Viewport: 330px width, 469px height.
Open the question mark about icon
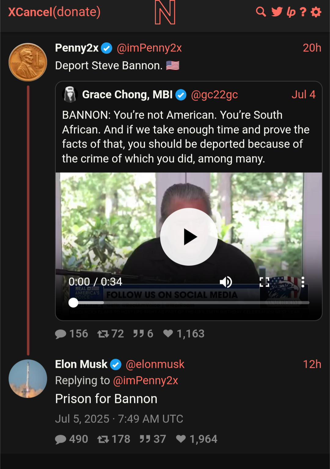click(x=303, y=12)
